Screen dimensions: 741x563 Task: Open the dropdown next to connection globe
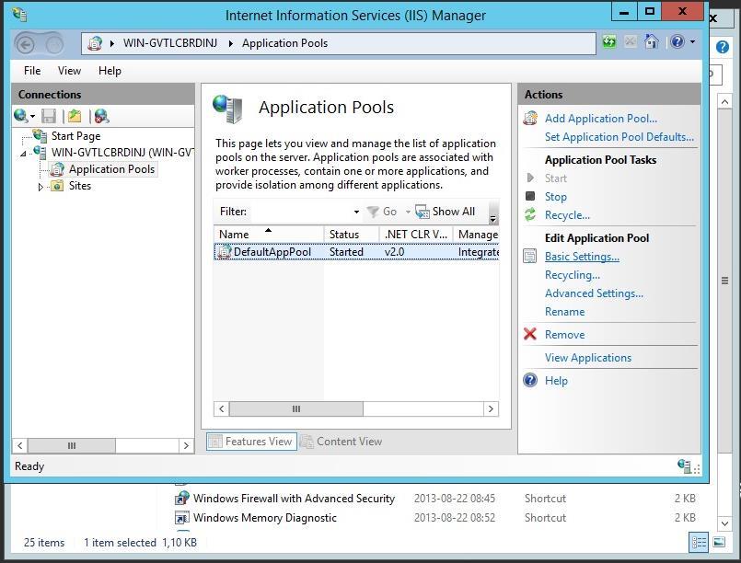point(32,116)
